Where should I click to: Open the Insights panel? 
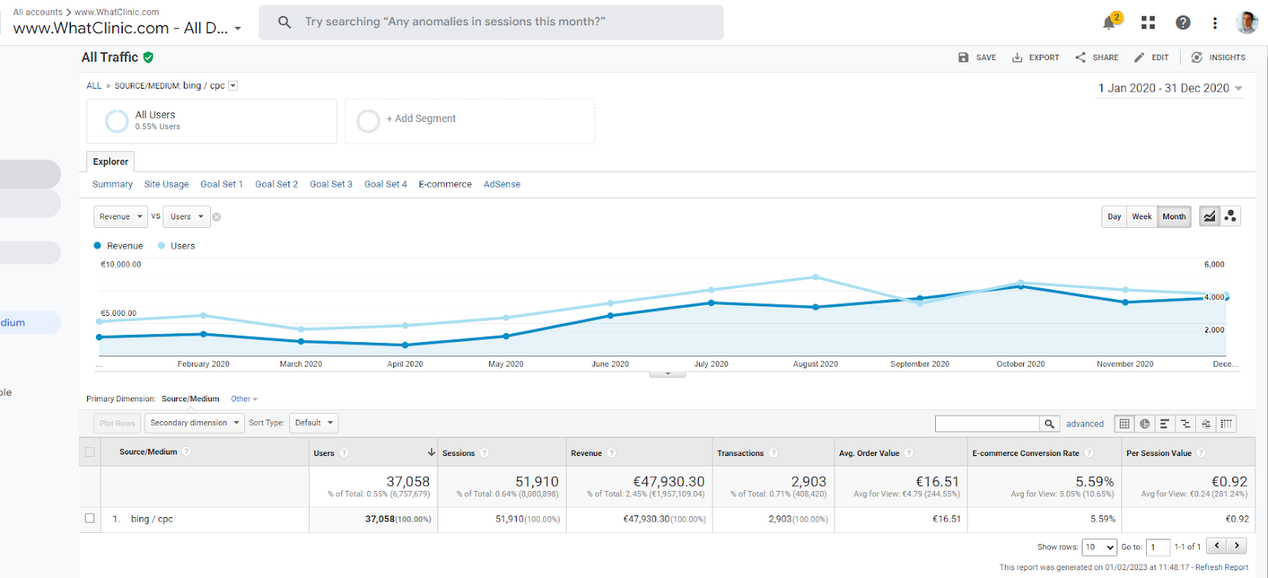pyautogui.click(x=1218, y=58)
